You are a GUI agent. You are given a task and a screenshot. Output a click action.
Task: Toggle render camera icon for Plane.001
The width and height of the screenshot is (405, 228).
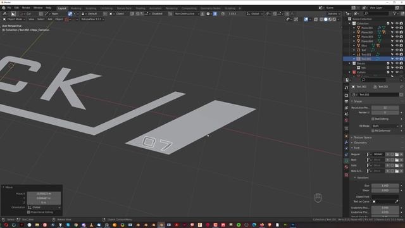pos(401,28)
